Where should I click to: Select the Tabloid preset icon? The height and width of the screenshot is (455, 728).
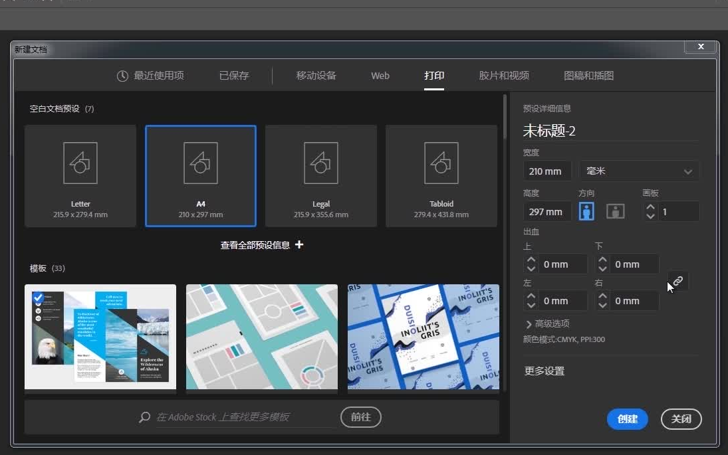pos(441,163)
